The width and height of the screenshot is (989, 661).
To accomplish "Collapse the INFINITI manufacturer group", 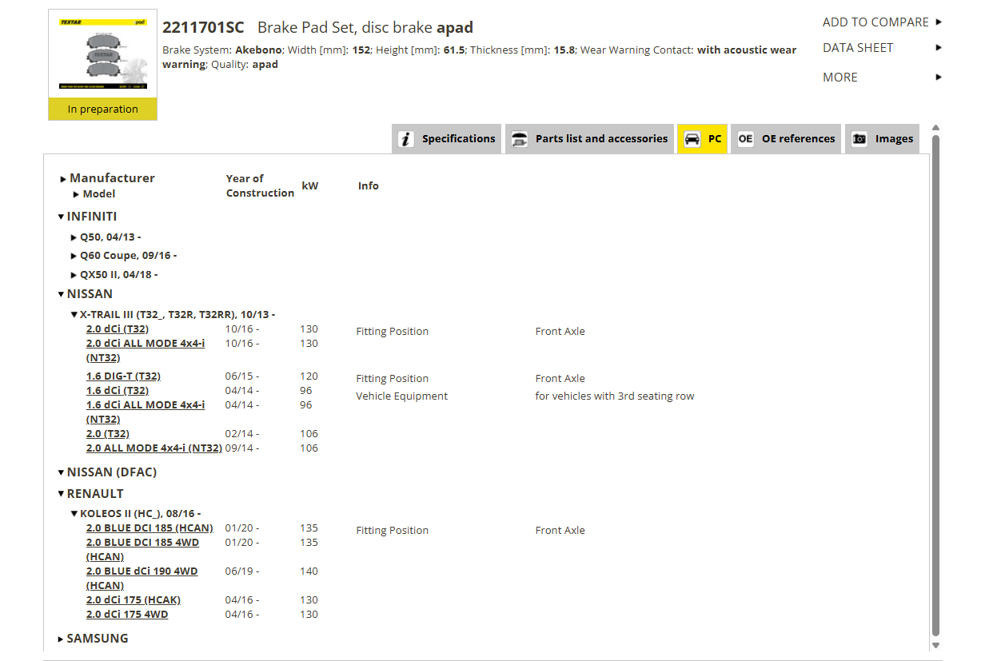I will 61,217.
